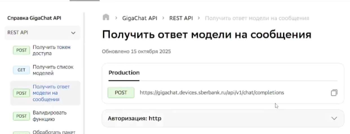
Task: Click the sidebar vertical scrollbar
Action: click(83, 71)
